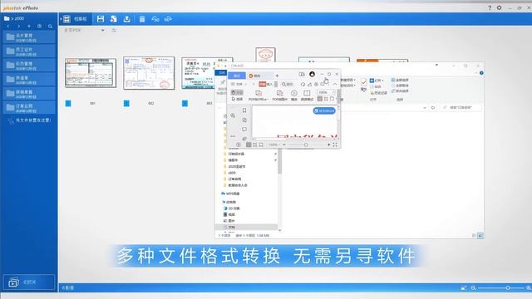Click the z600 root folder breadcrumb
The width and height of the screenshot is (532, 299).
[19, 18]
